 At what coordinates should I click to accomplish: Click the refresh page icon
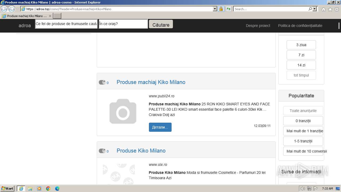(x=229, y=9)
